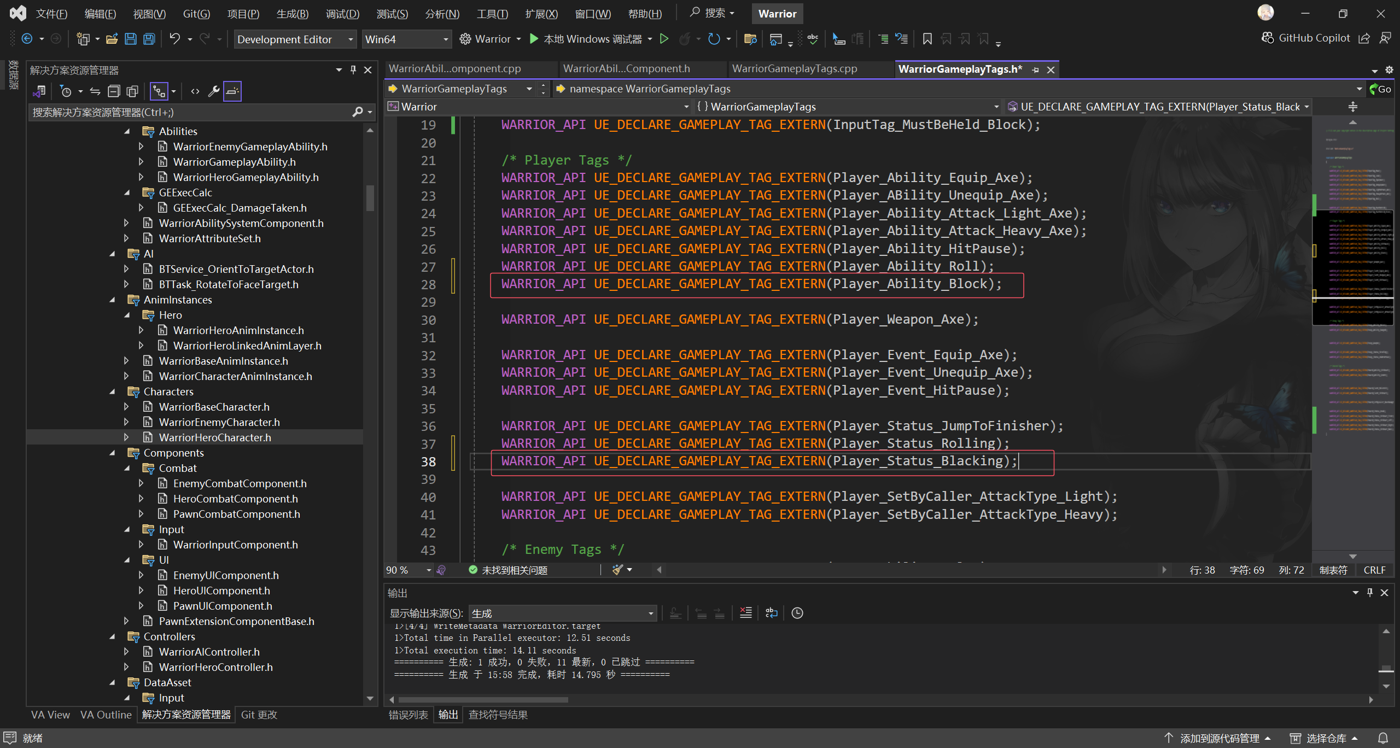Toggle a bookmark with the bookmark icon

click(927, 39)
